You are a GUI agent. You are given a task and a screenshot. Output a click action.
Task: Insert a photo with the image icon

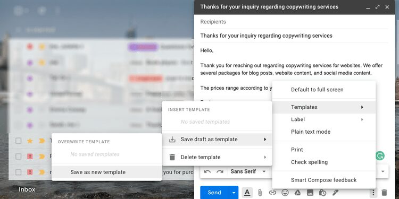[x=310, y=193]
